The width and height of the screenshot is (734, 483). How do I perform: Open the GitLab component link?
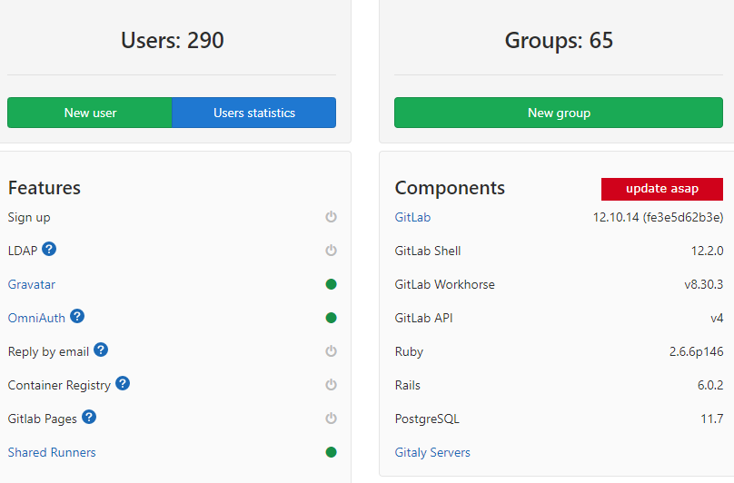click(412, 217)
